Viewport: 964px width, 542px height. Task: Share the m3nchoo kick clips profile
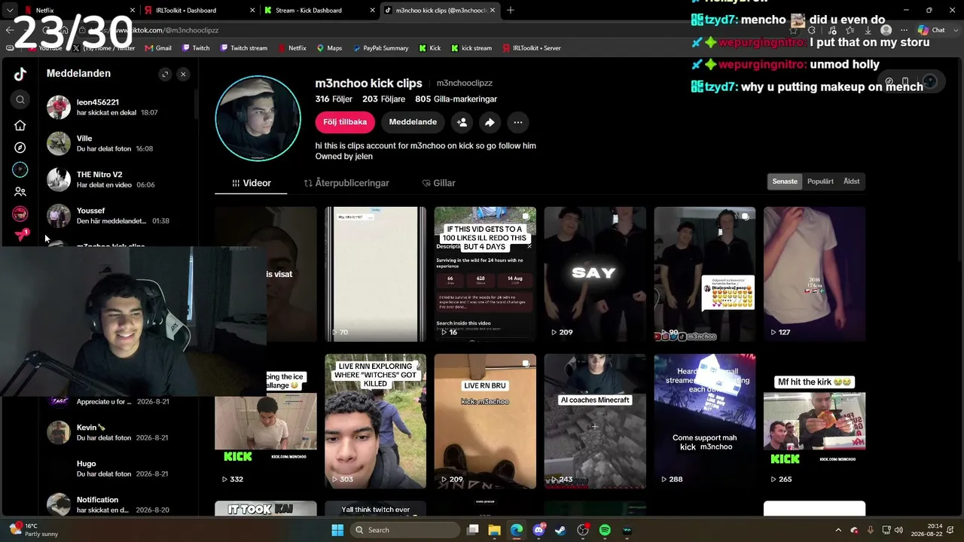click(x=490, y=122)
